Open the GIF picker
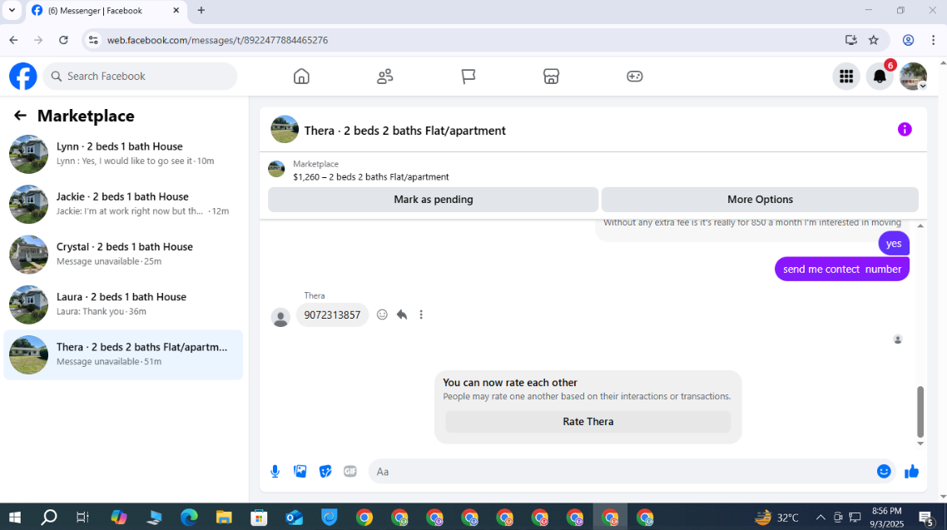 pyautogui.click(x=350, y=472)
